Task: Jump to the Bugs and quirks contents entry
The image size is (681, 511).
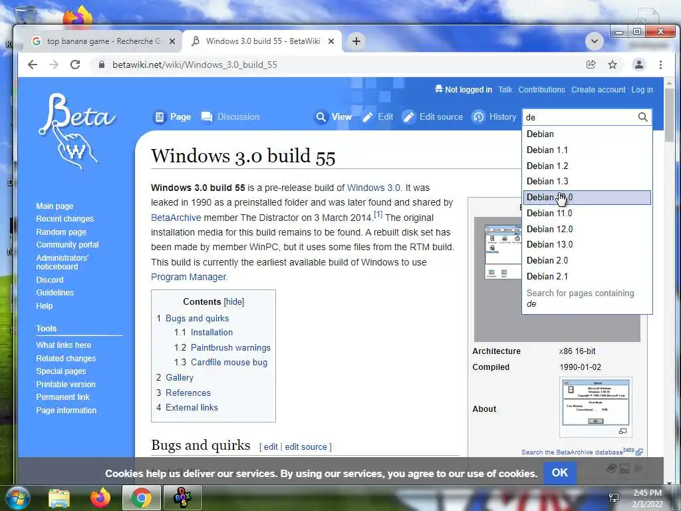Action: pos(197,318)
